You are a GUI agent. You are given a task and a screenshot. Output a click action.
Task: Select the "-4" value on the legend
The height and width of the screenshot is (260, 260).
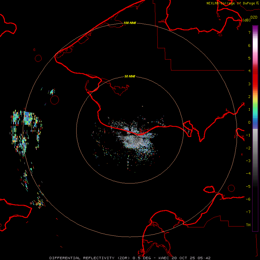pyautogui.click(x=248, y=173)
